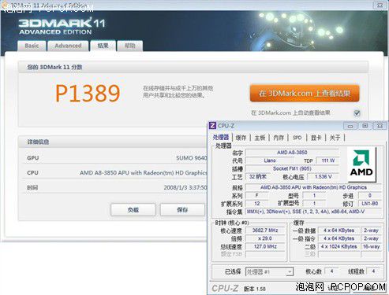Click the AMD logo in CPU-Z
Screen dimensions: 389x295
361,164
